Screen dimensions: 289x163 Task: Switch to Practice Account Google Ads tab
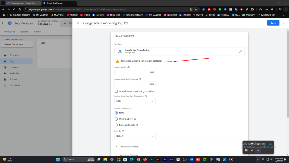(x=23, y=3)
